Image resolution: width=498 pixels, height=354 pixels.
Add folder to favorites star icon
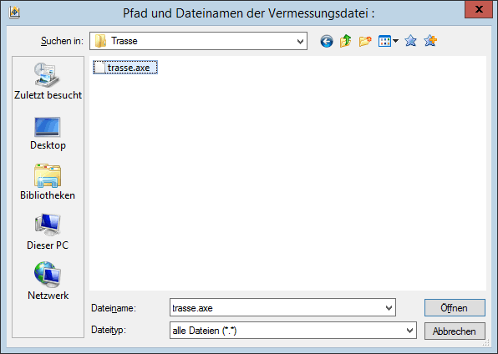[430, 41]
